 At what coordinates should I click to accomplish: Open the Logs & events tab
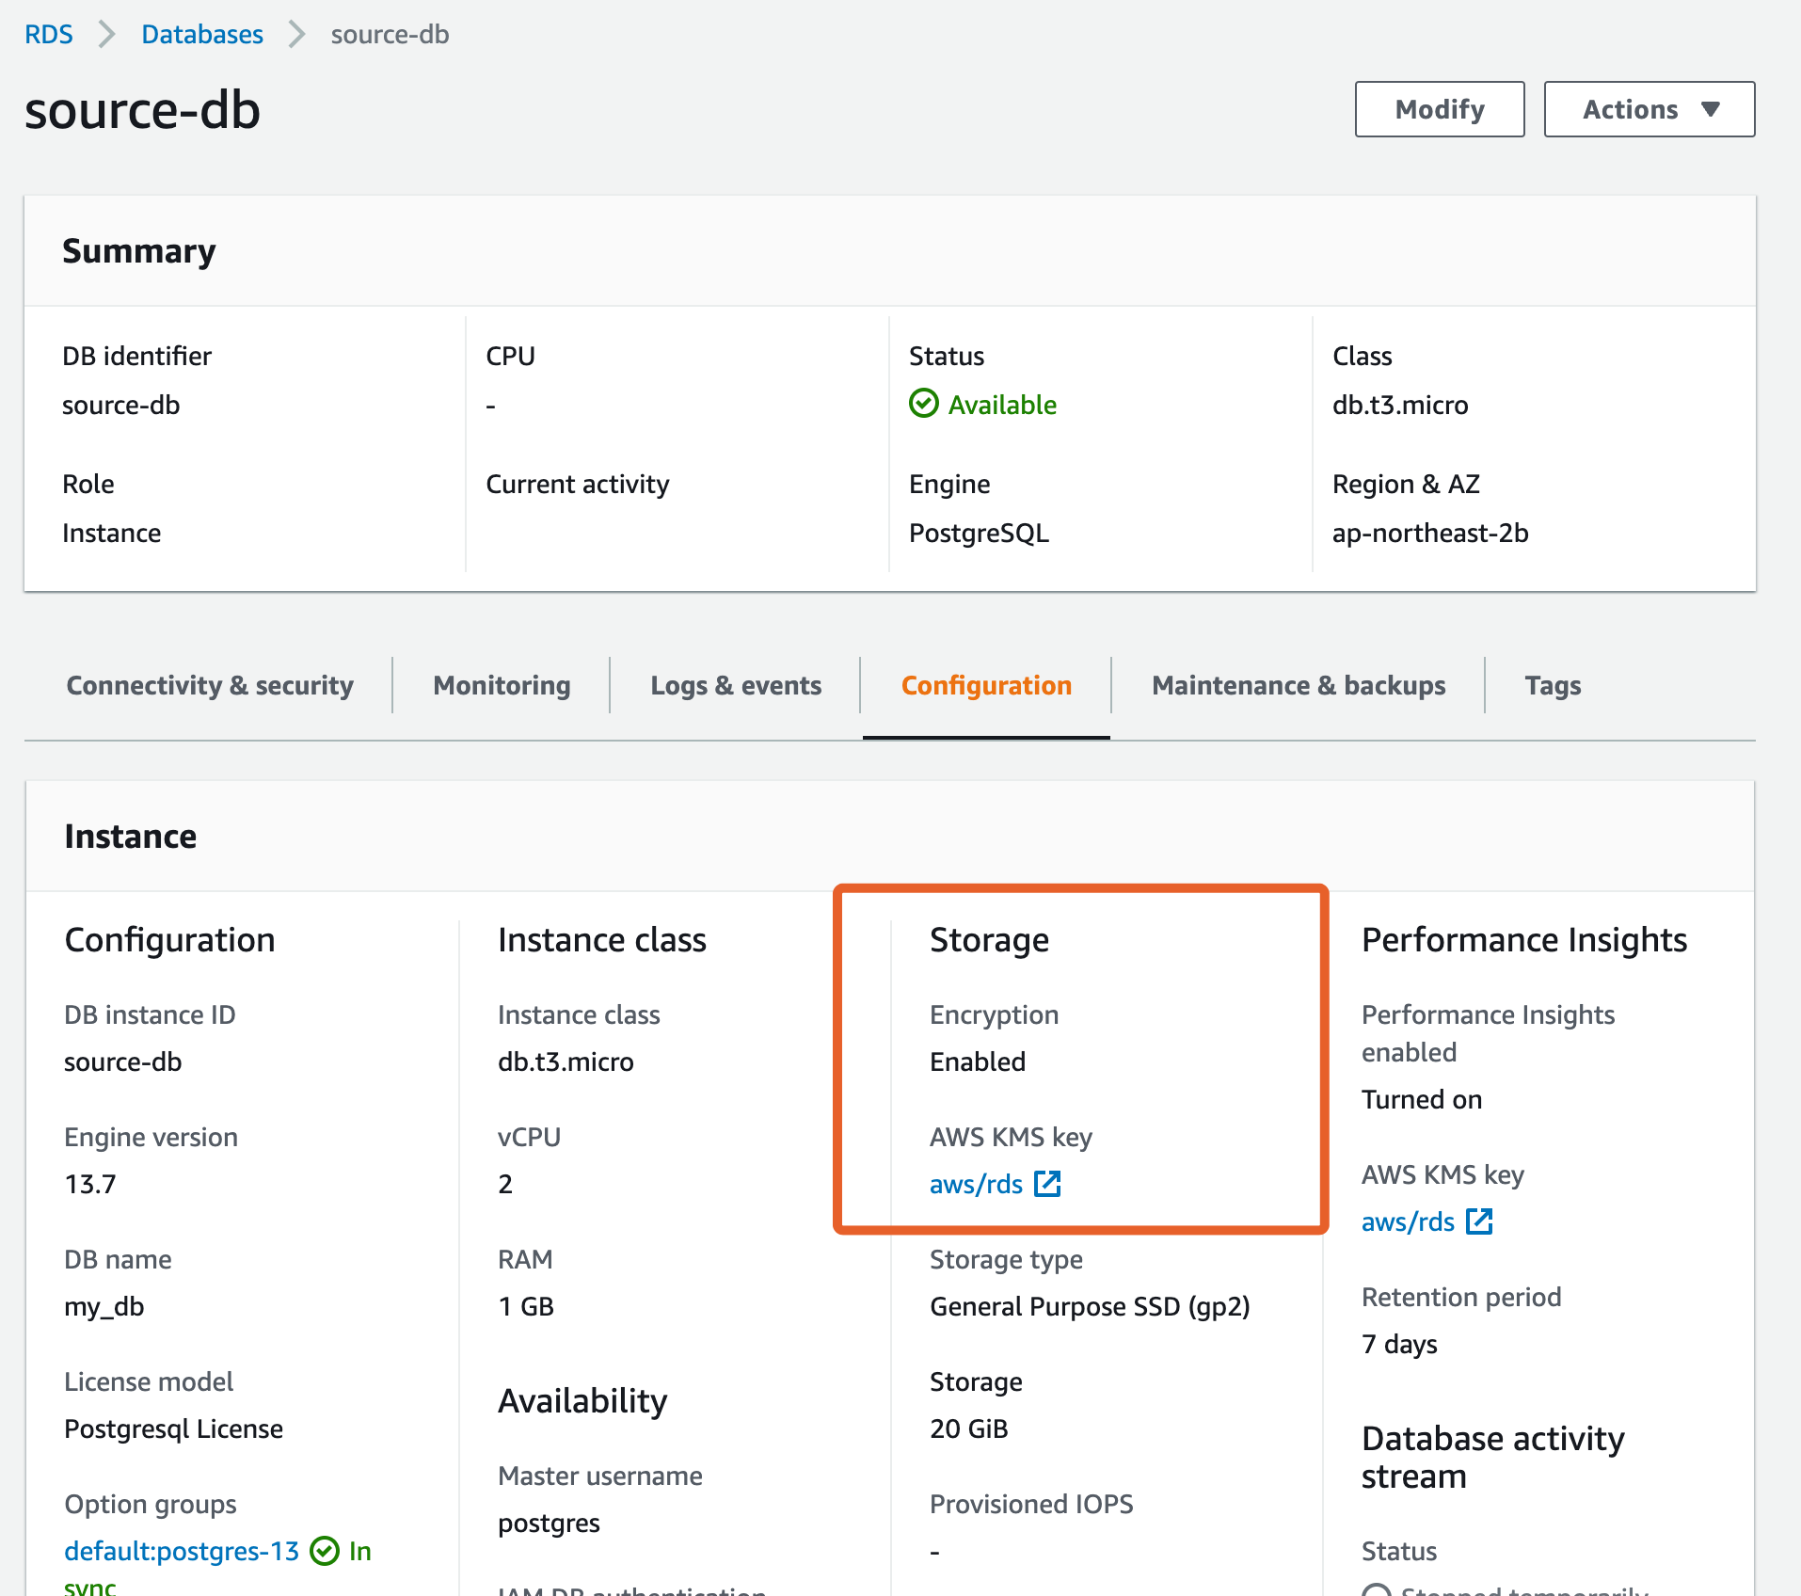click(735, 685)
